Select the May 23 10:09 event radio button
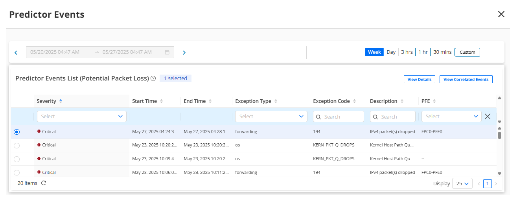 (x=17, y=159)
